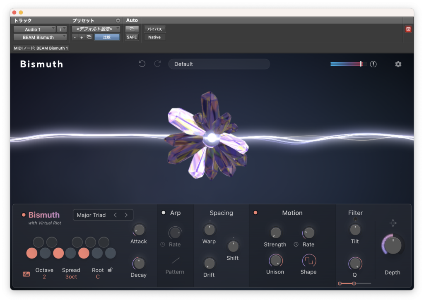This screenshot has width=424, height=302.
Task: Click the Filter Tilt knob
Action: click(355, 230)
